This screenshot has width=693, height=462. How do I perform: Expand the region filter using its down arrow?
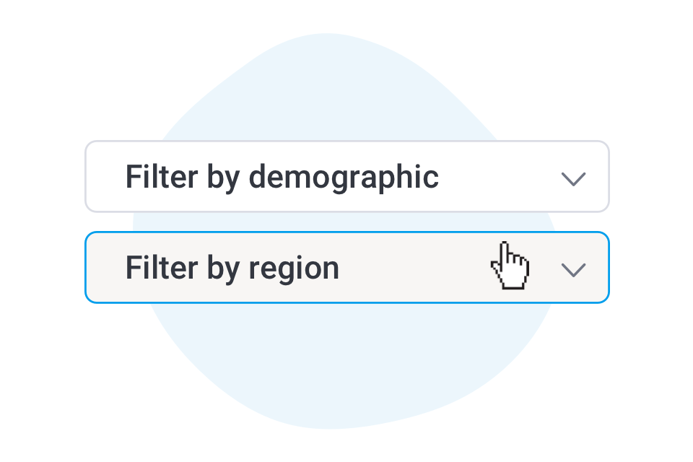(573, 269)
